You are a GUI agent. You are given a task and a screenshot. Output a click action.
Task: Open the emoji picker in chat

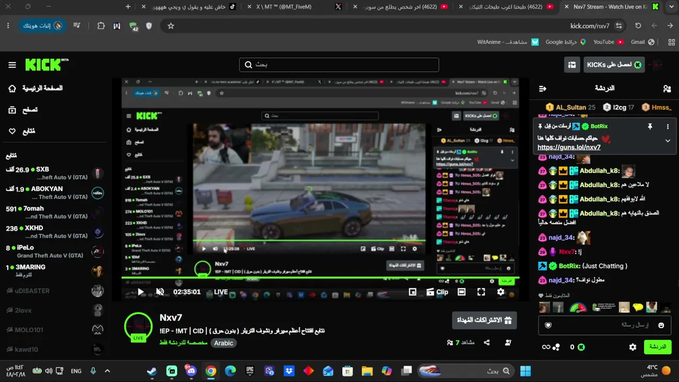pos(661,325)
